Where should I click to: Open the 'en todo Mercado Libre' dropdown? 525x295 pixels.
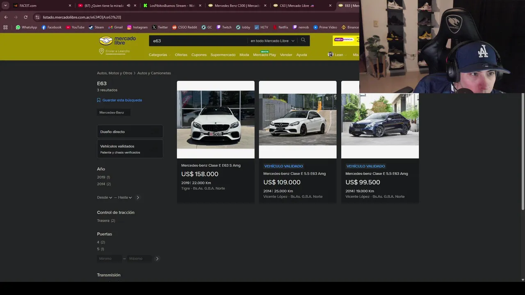[272, 41]
